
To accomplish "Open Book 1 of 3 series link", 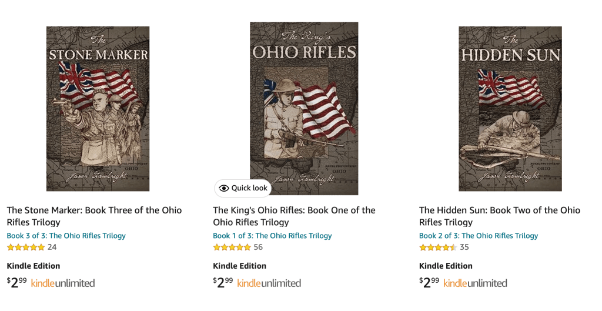I will (x=272, y=236).
